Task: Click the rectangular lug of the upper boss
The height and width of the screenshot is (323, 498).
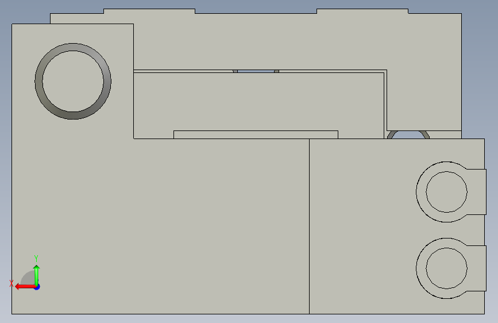Action: coord(476,192)
